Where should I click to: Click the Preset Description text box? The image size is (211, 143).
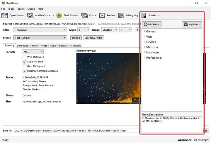172,124
